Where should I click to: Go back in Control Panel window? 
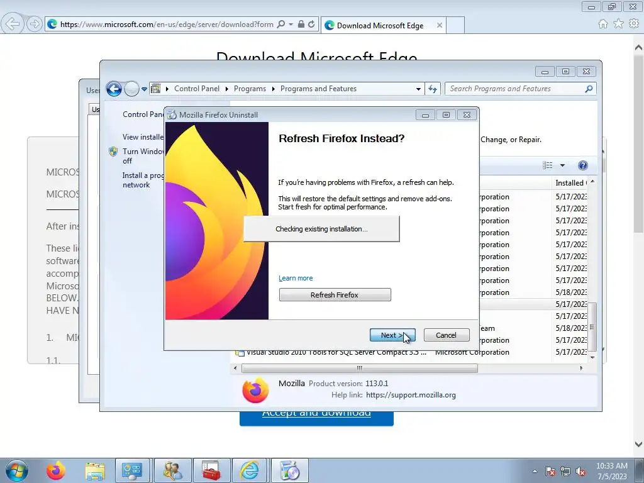point(114,89)
